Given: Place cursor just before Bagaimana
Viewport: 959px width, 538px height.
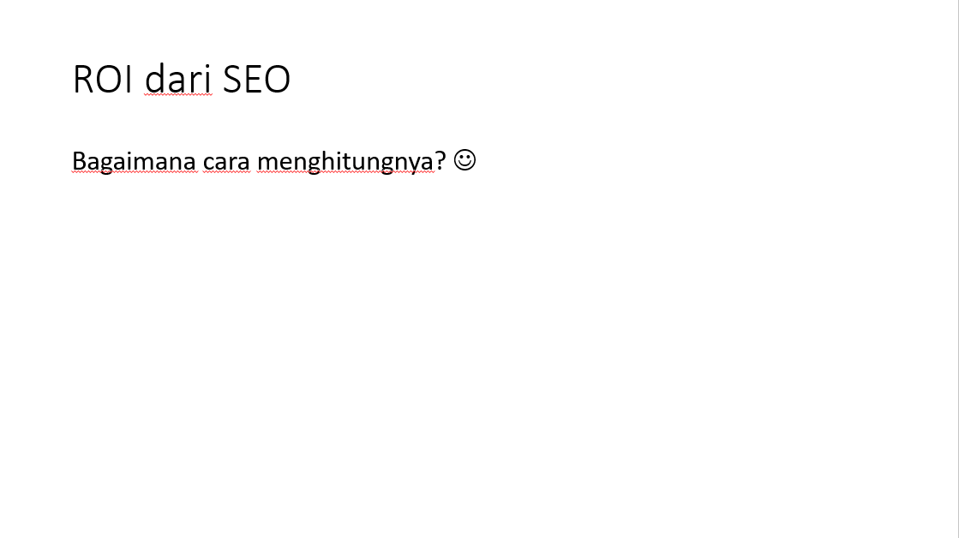Looking at the screenshot, I should pos(72,161).
